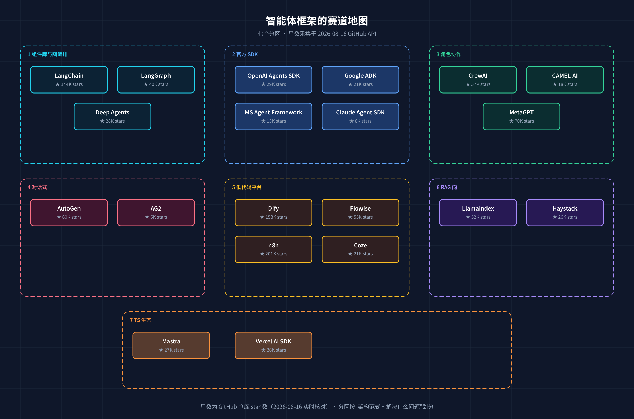Click the Mastra card
Viewport: 634px width, 419px height.
coord(171,345)
